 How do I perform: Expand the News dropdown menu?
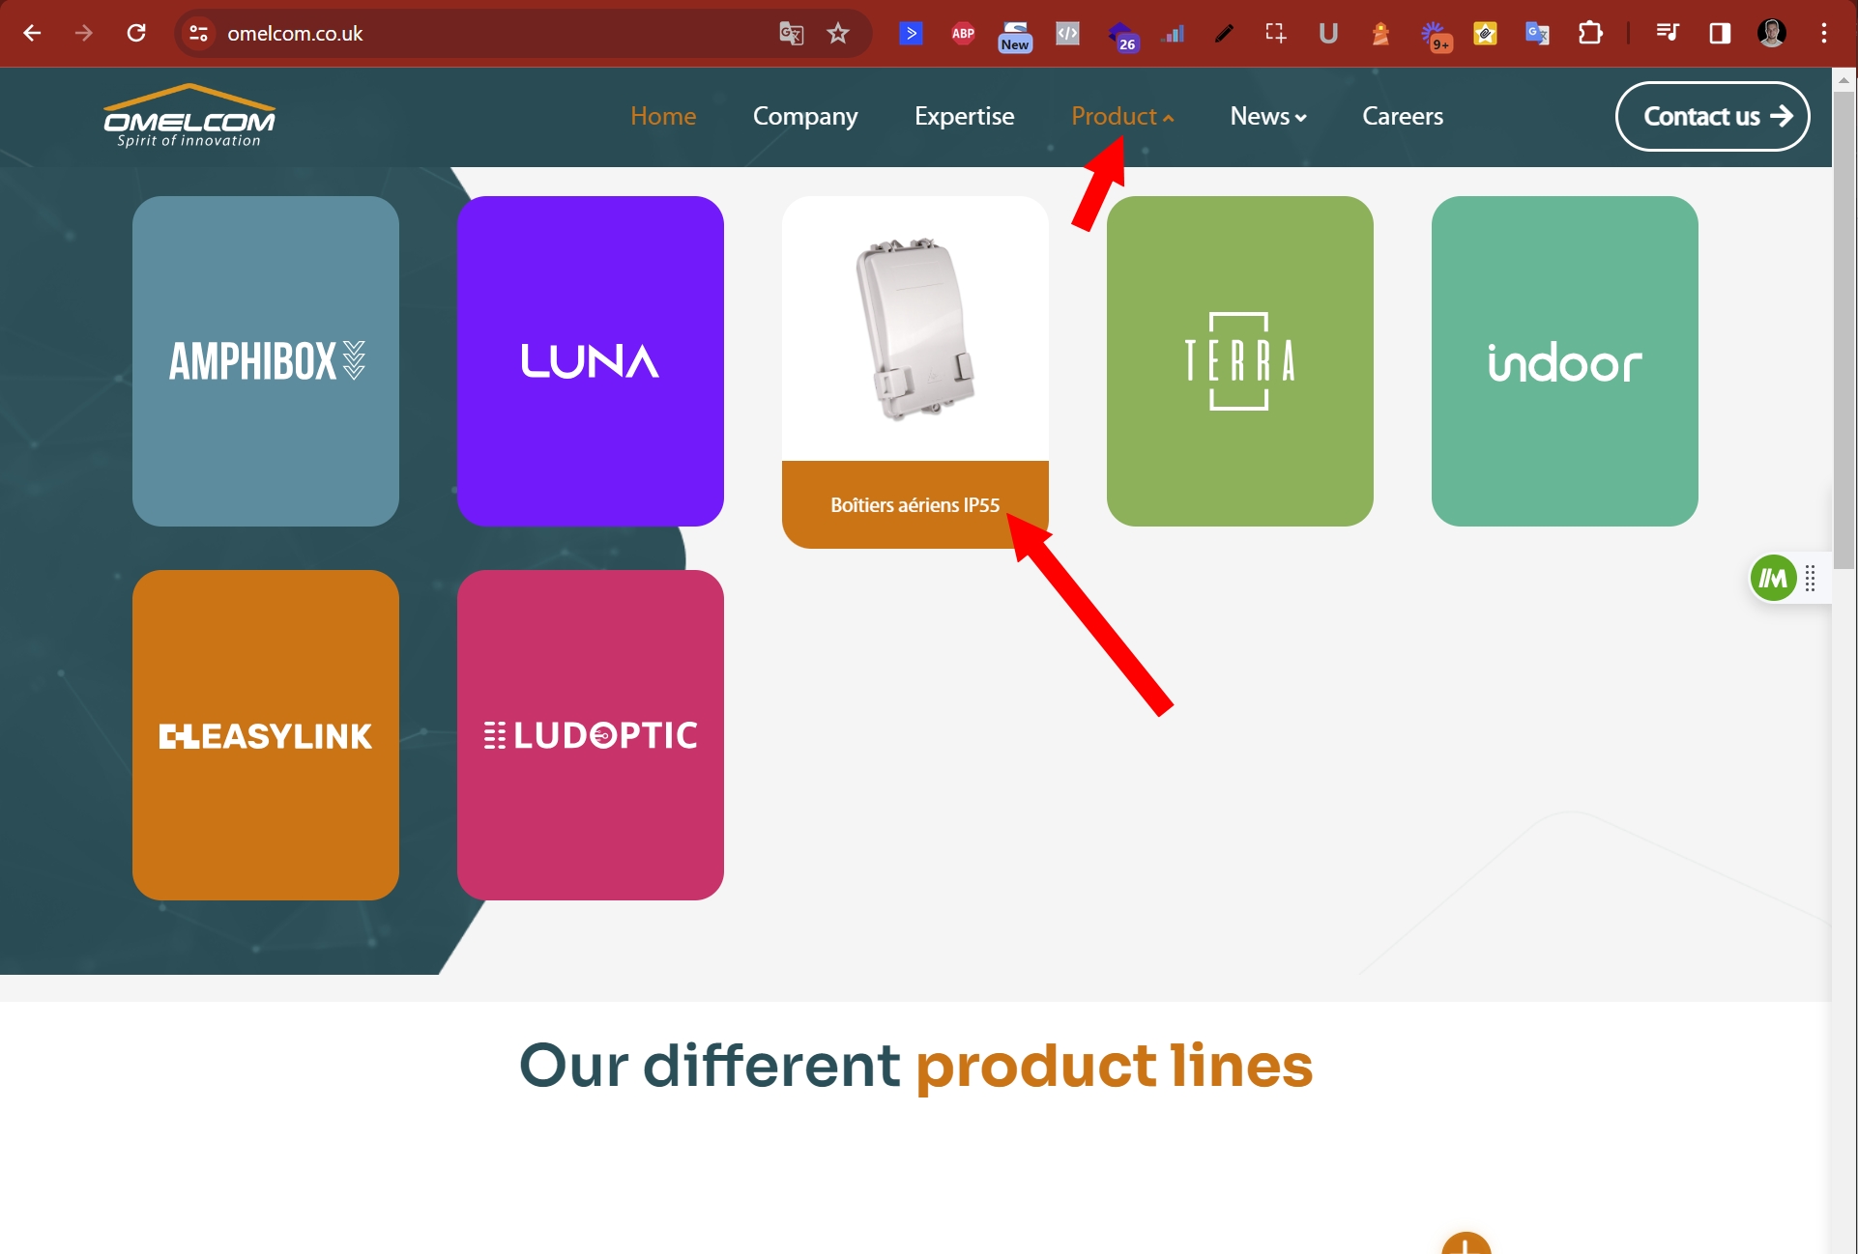click(x=1268, y=116)
